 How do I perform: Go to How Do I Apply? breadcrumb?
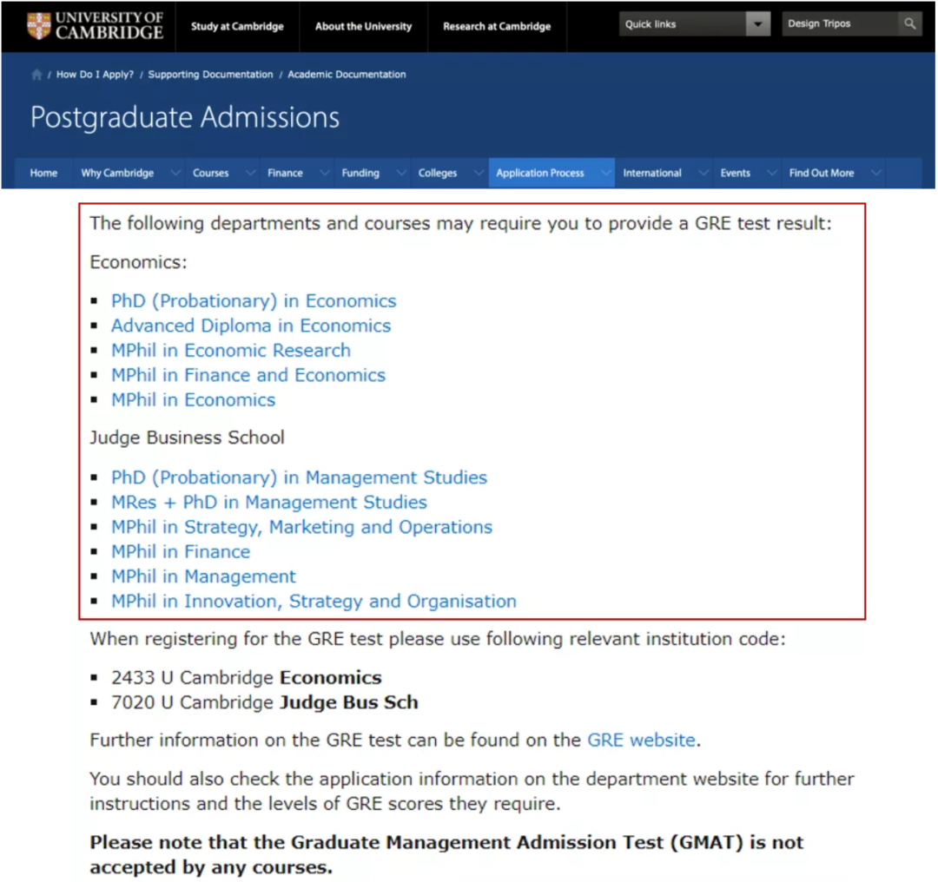tap(96, 75)
